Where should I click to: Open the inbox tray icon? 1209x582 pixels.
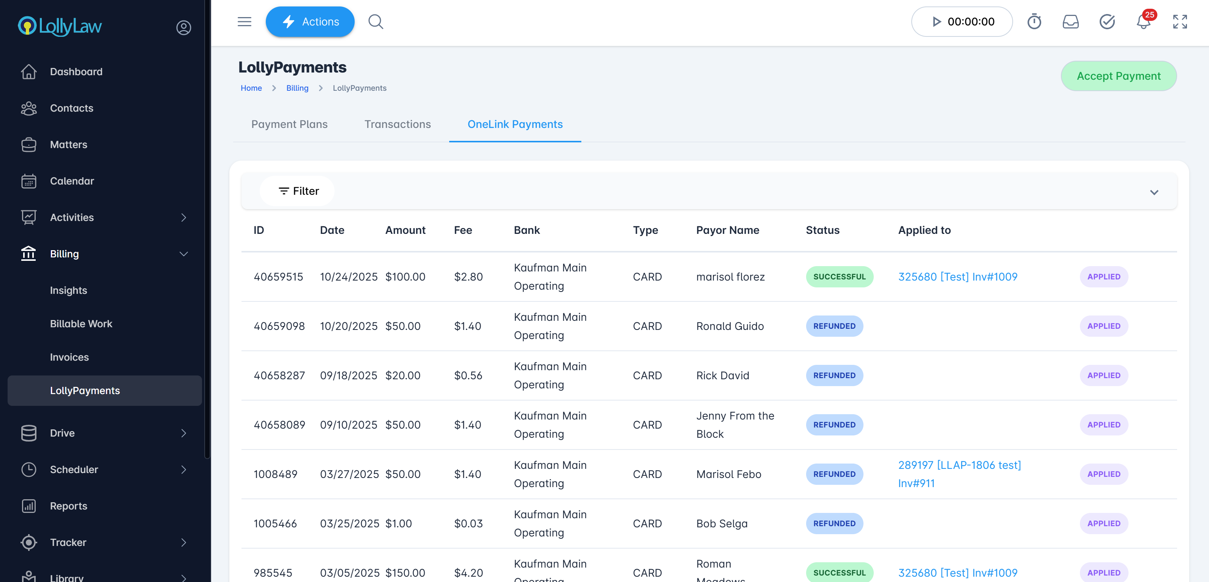(x=1070, y=22)
